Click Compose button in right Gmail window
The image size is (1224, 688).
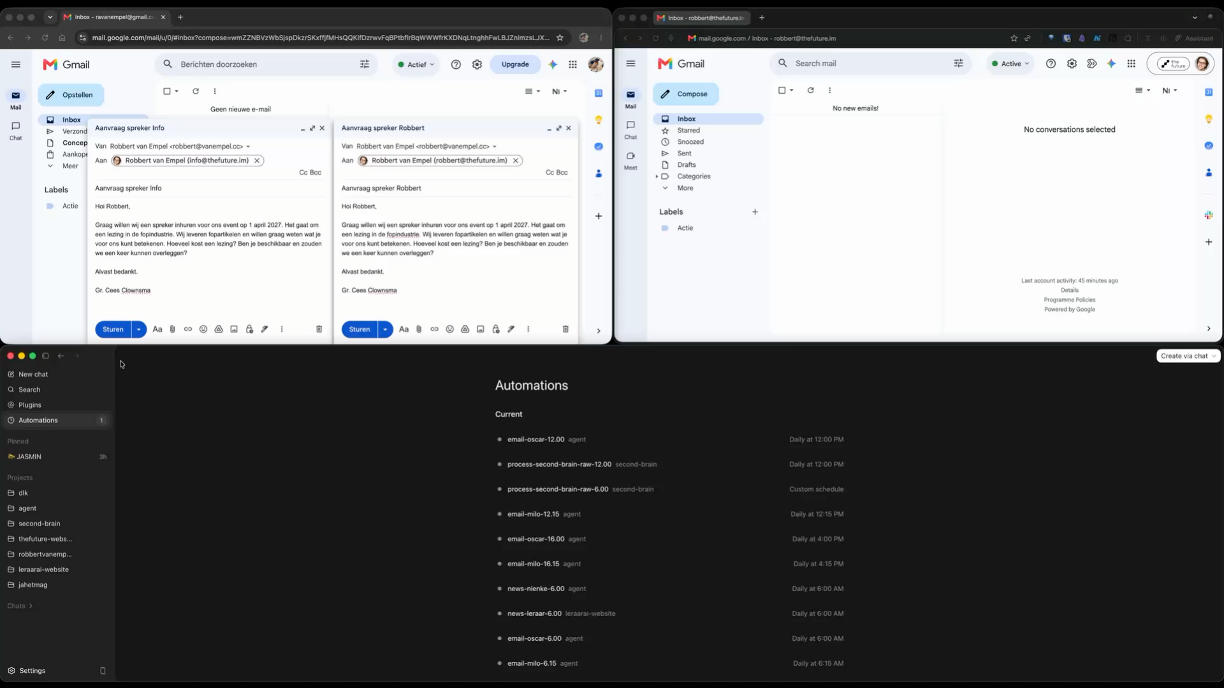click(685, 94)
